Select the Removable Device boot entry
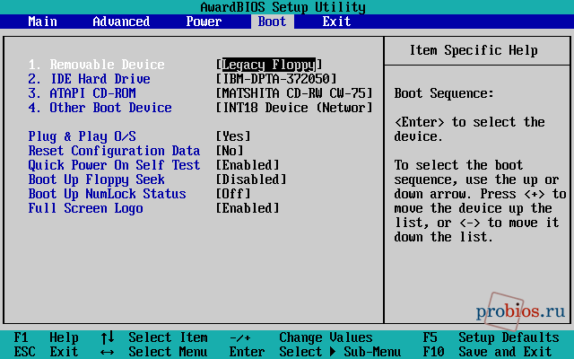Screen dimensions: 574x359 point(96,65)
